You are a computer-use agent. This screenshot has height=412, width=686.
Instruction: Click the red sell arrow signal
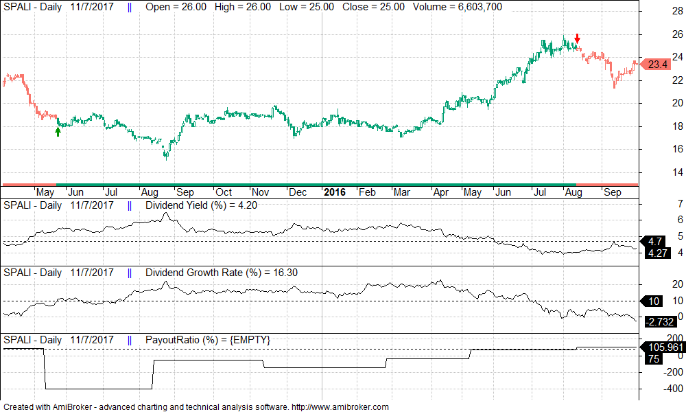pos(578,38)
